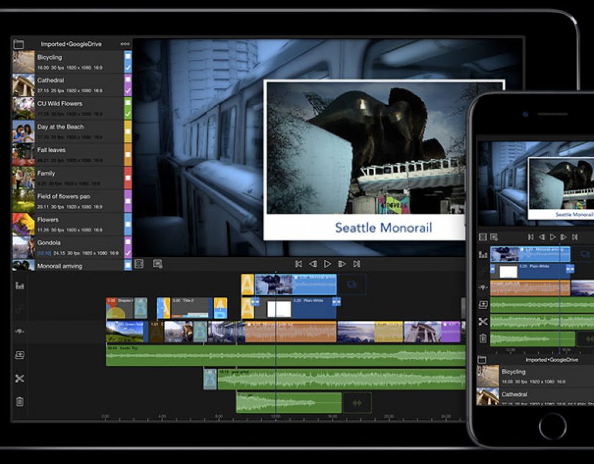594x464 pixels.
Task: Tick the purple tag box on Field of flowers pan
Action: click(128, 201)
